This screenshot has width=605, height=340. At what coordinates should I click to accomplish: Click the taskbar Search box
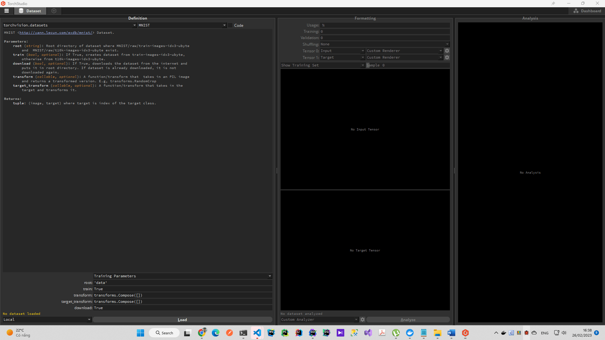(164, 333)
